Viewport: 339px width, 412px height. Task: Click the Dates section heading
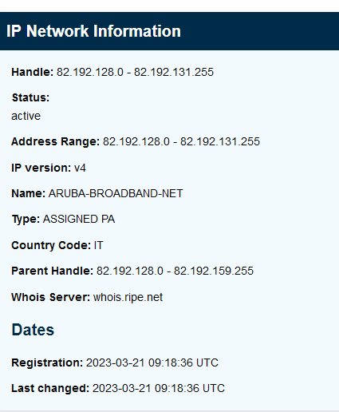click(33, 330)
